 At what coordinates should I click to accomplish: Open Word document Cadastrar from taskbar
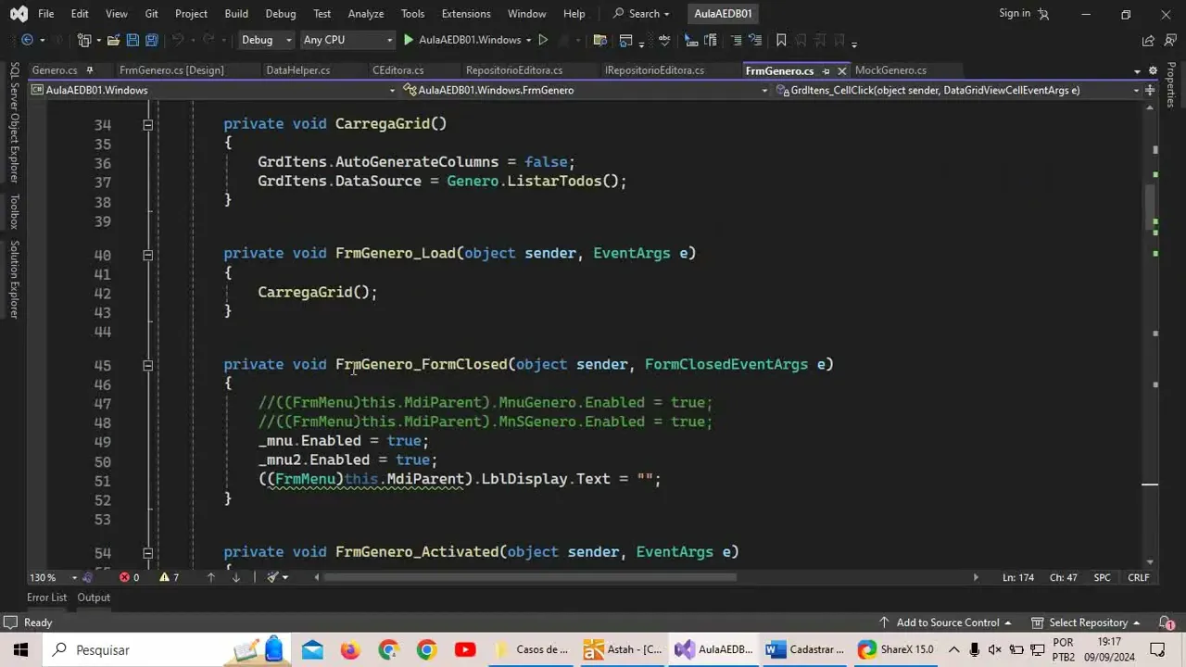pos(805,649)
